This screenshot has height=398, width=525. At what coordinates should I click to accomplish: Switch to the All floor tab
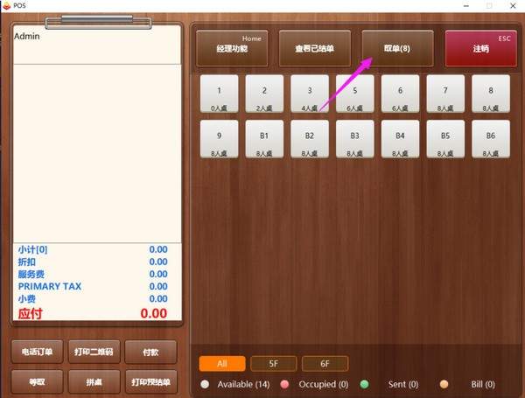tap(222, 364)
